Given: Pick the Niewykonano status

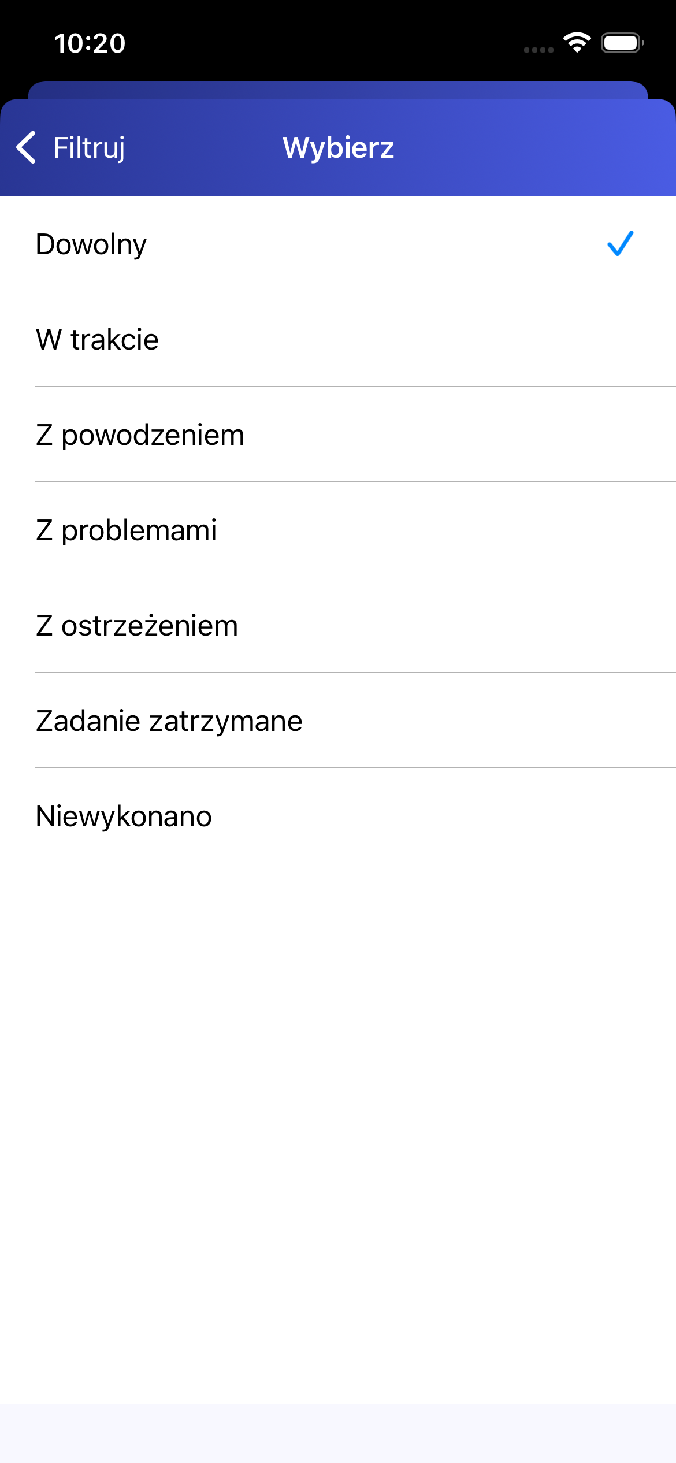Looking at the screenshot, I should (124, 816).
